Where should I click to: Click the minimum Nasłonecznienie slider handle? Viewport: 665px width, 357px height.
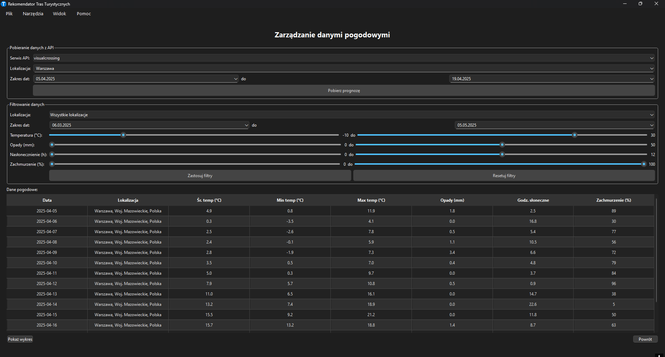(52, 154)
